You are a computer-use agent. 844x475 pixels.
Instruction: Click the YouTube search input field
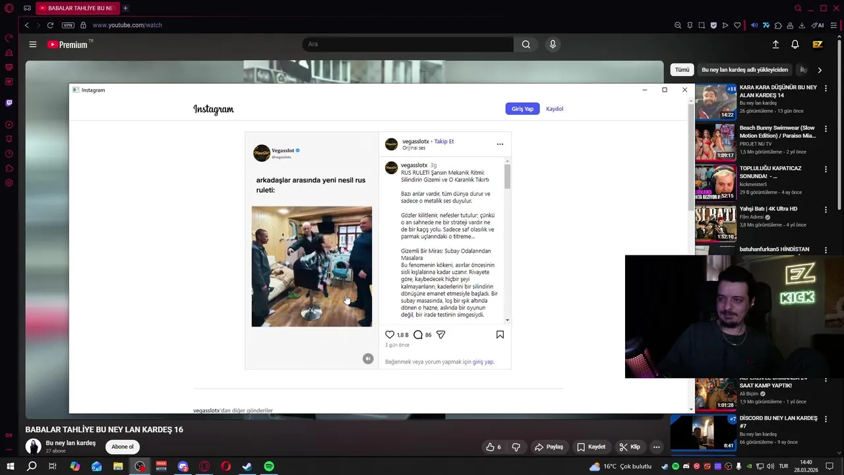click(407, 44)
